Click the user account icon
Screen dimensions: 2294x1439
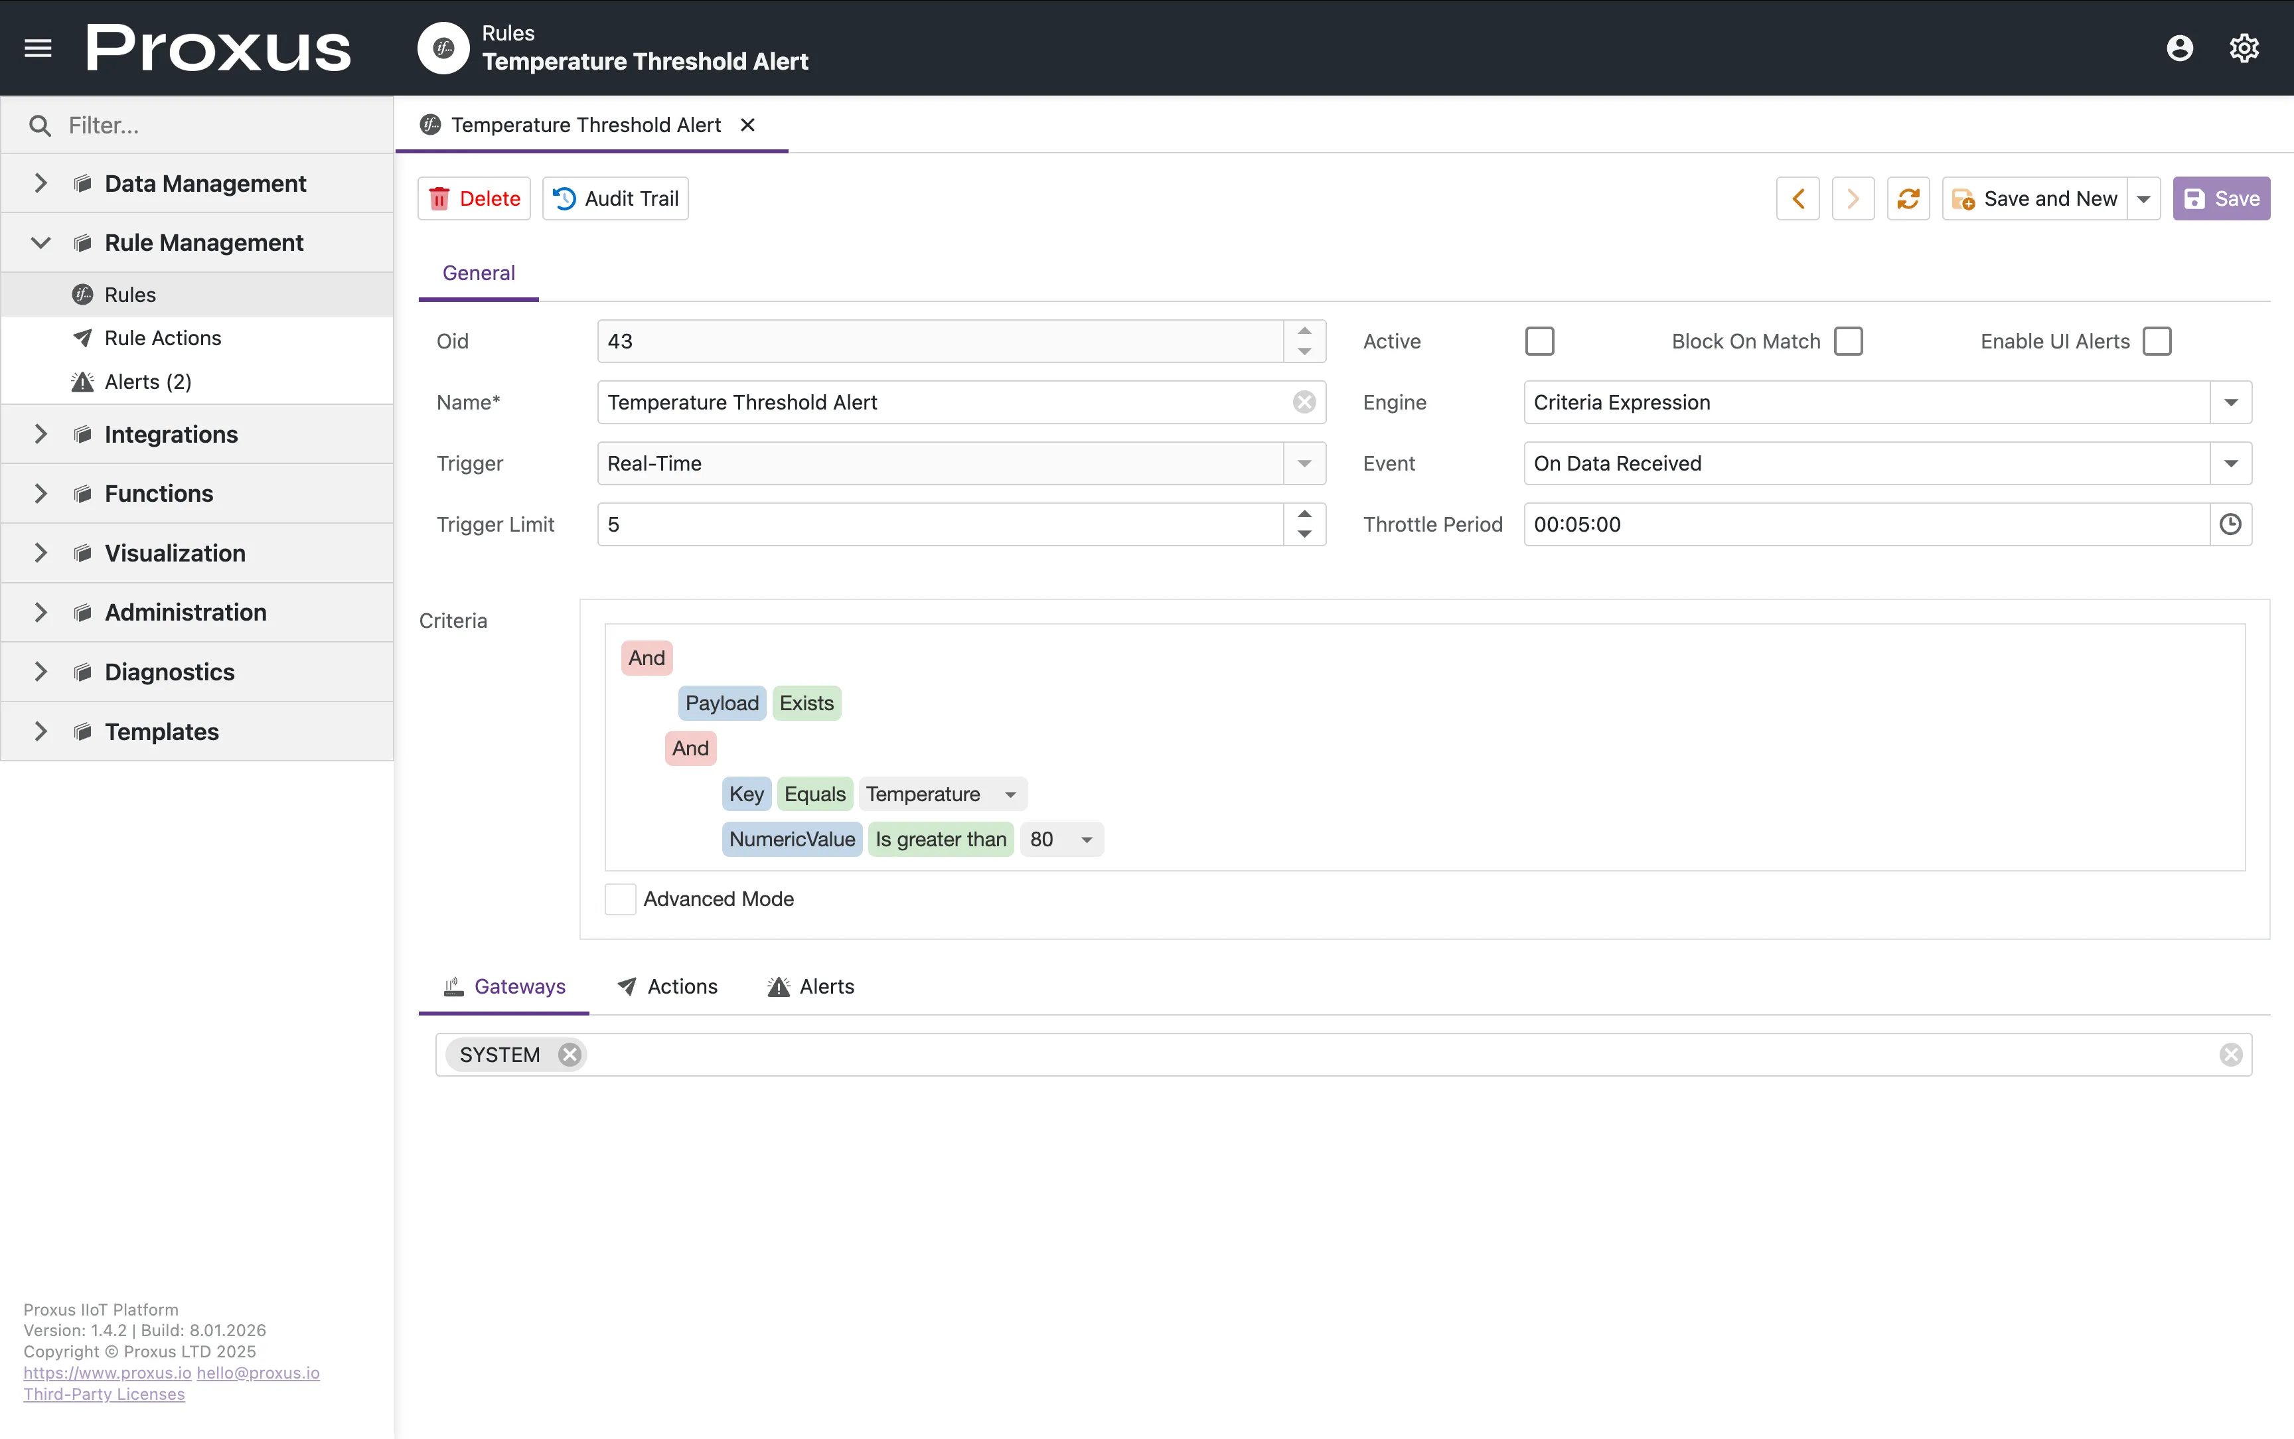2179,48
